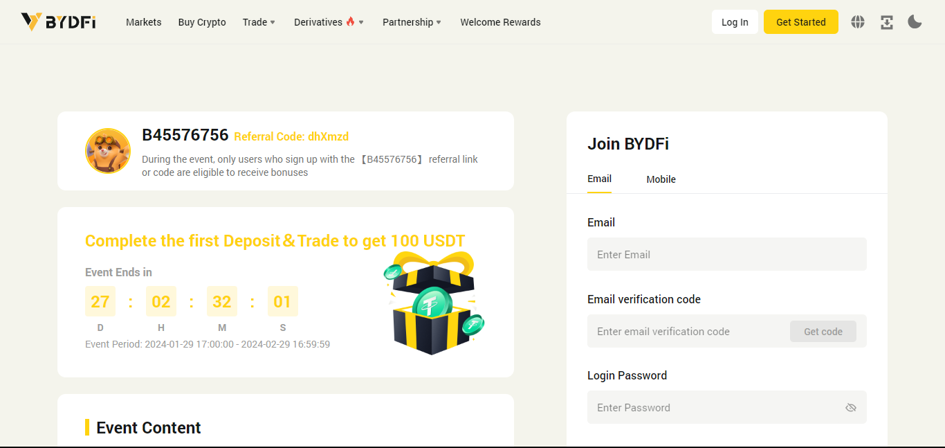Click the Get Started button
The image size is (945, 448).
coord(801,22)
